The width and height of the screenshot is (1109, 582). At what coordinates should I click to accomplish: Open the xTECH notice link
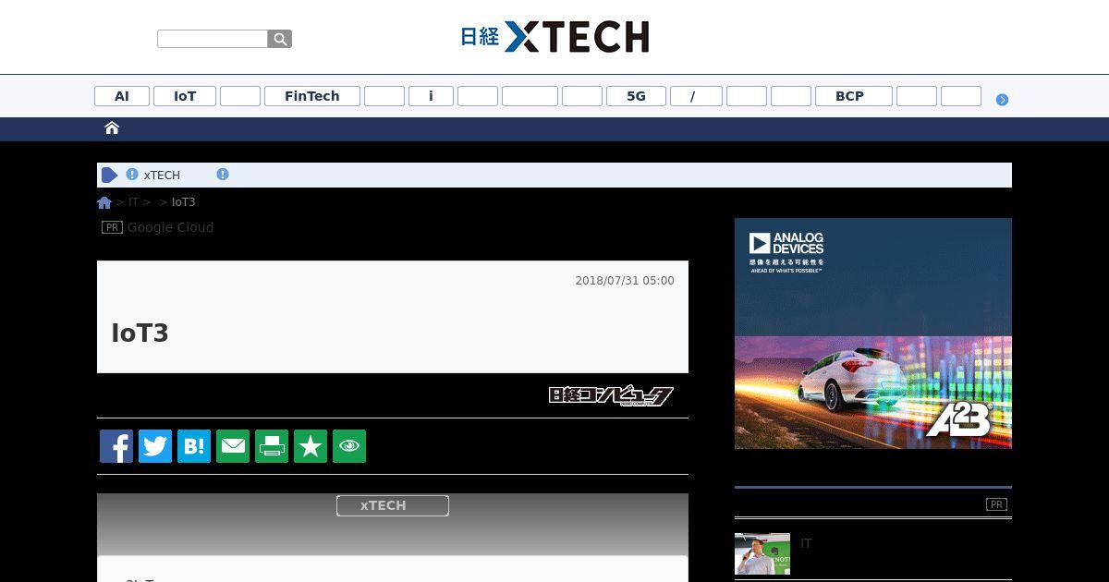pyautogui.click(x=162, y=176)
